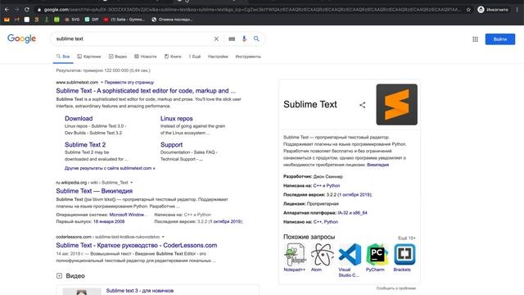Switch to the Новости tab
524x295 pixels.
(146, 57)
